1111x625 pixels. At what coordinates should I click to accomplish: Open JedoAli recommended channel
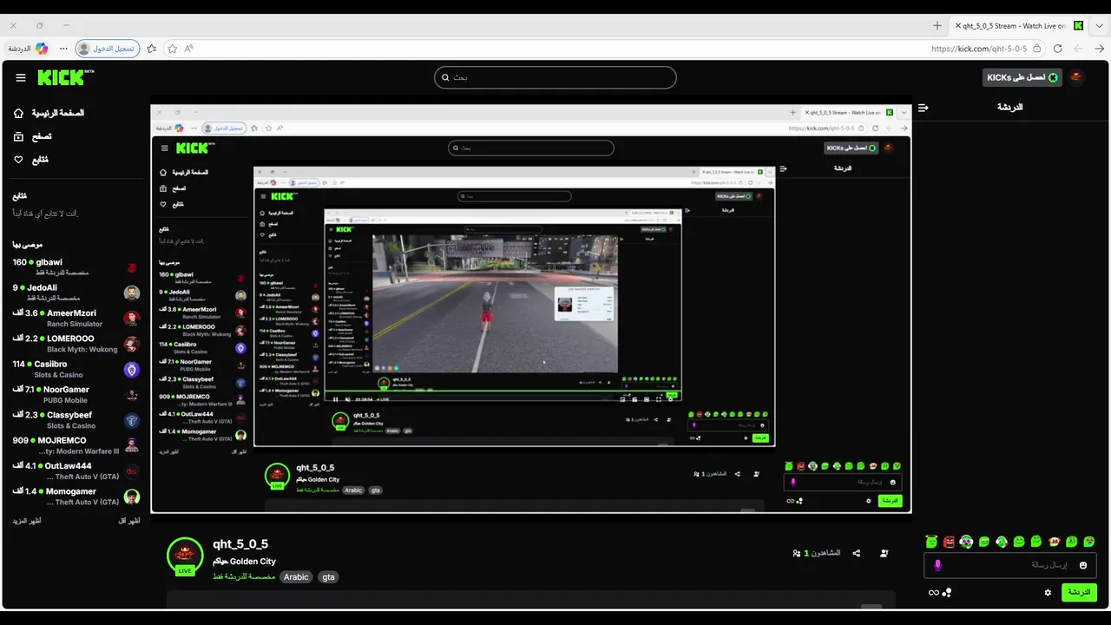tap(76, 293)
